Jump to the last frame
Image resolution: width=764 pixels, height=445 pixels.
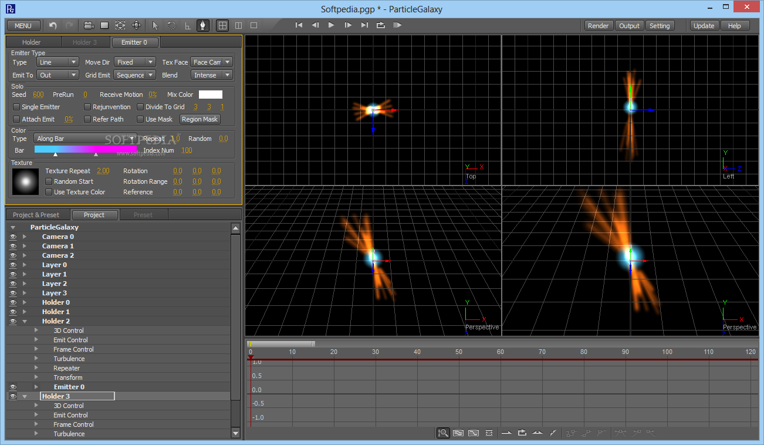pyautogui.click(x=364, y=25)
